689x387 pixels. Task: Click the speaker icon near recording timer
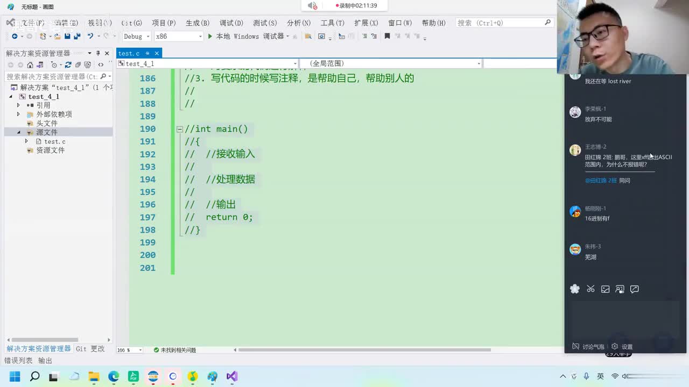[312, 6]
